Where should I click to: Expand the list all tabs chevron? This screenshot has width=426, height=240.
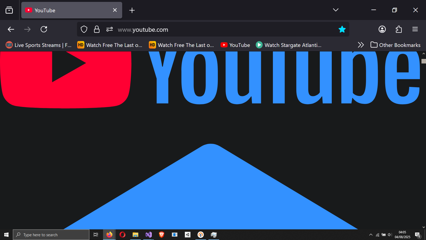coord(335,10)
